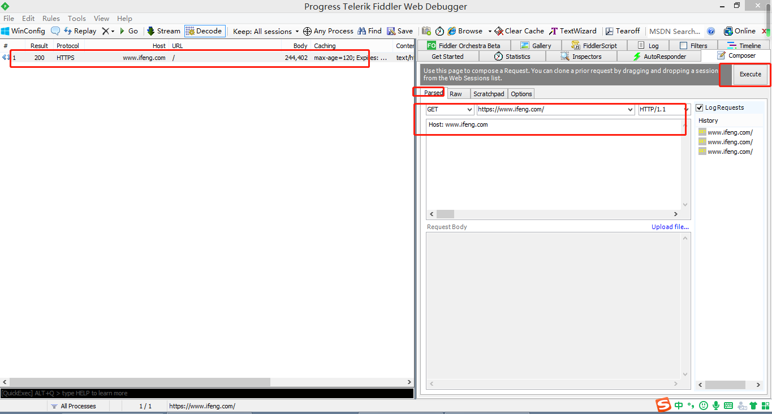Toggle the Decode button
This screenshot has width=772, height=414.
[204, 31]
